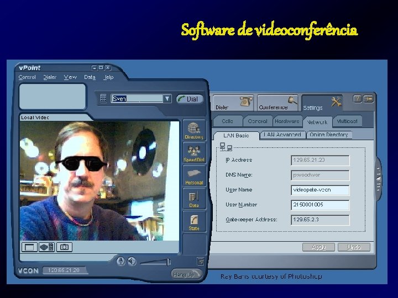Click the Gatekeeper Address field

click(320, 220)
